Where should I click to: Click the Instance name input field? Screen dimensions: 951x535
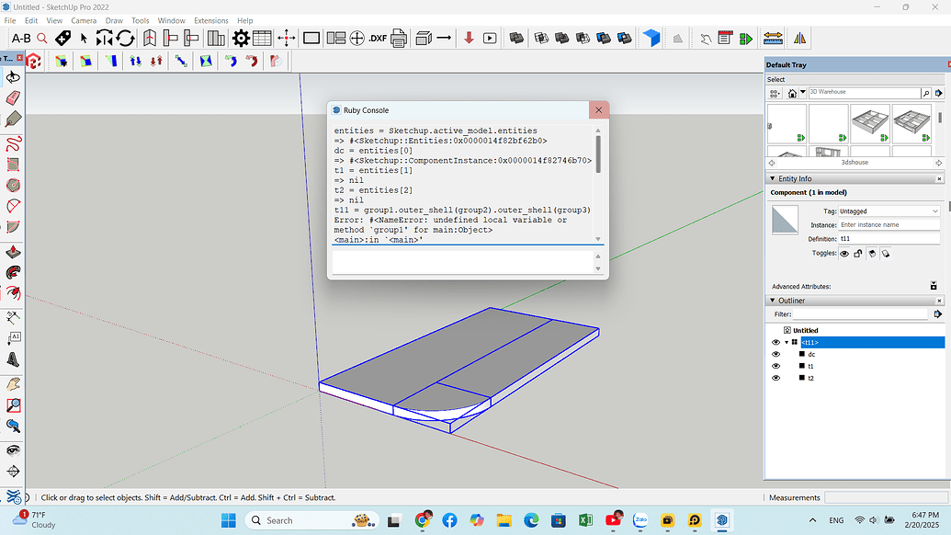pyautogui.click(x=891, y=224)
